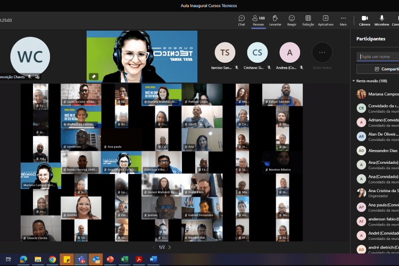Toggle the Câmera on or off

coord(364,20)
